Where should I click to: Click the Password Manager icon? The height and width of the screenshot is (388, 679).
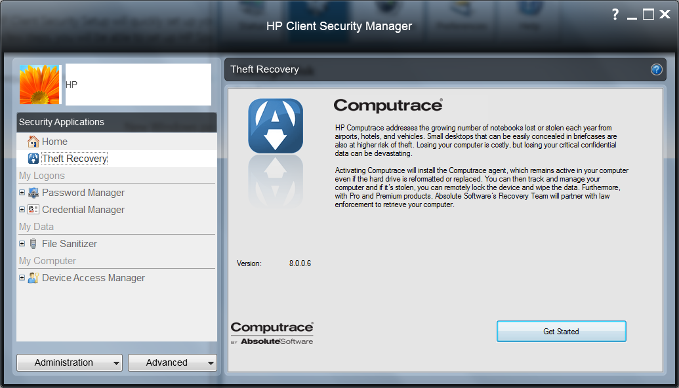tap(33, 193)
